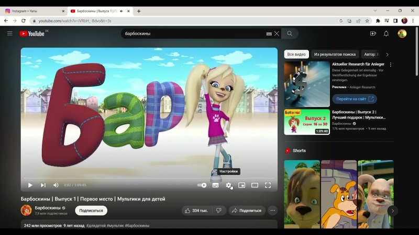Viewport: 419px width, 235px height.
Task: Click the Подписаться subscribe button
Action: pyautogui.click(x=91, y=210)
